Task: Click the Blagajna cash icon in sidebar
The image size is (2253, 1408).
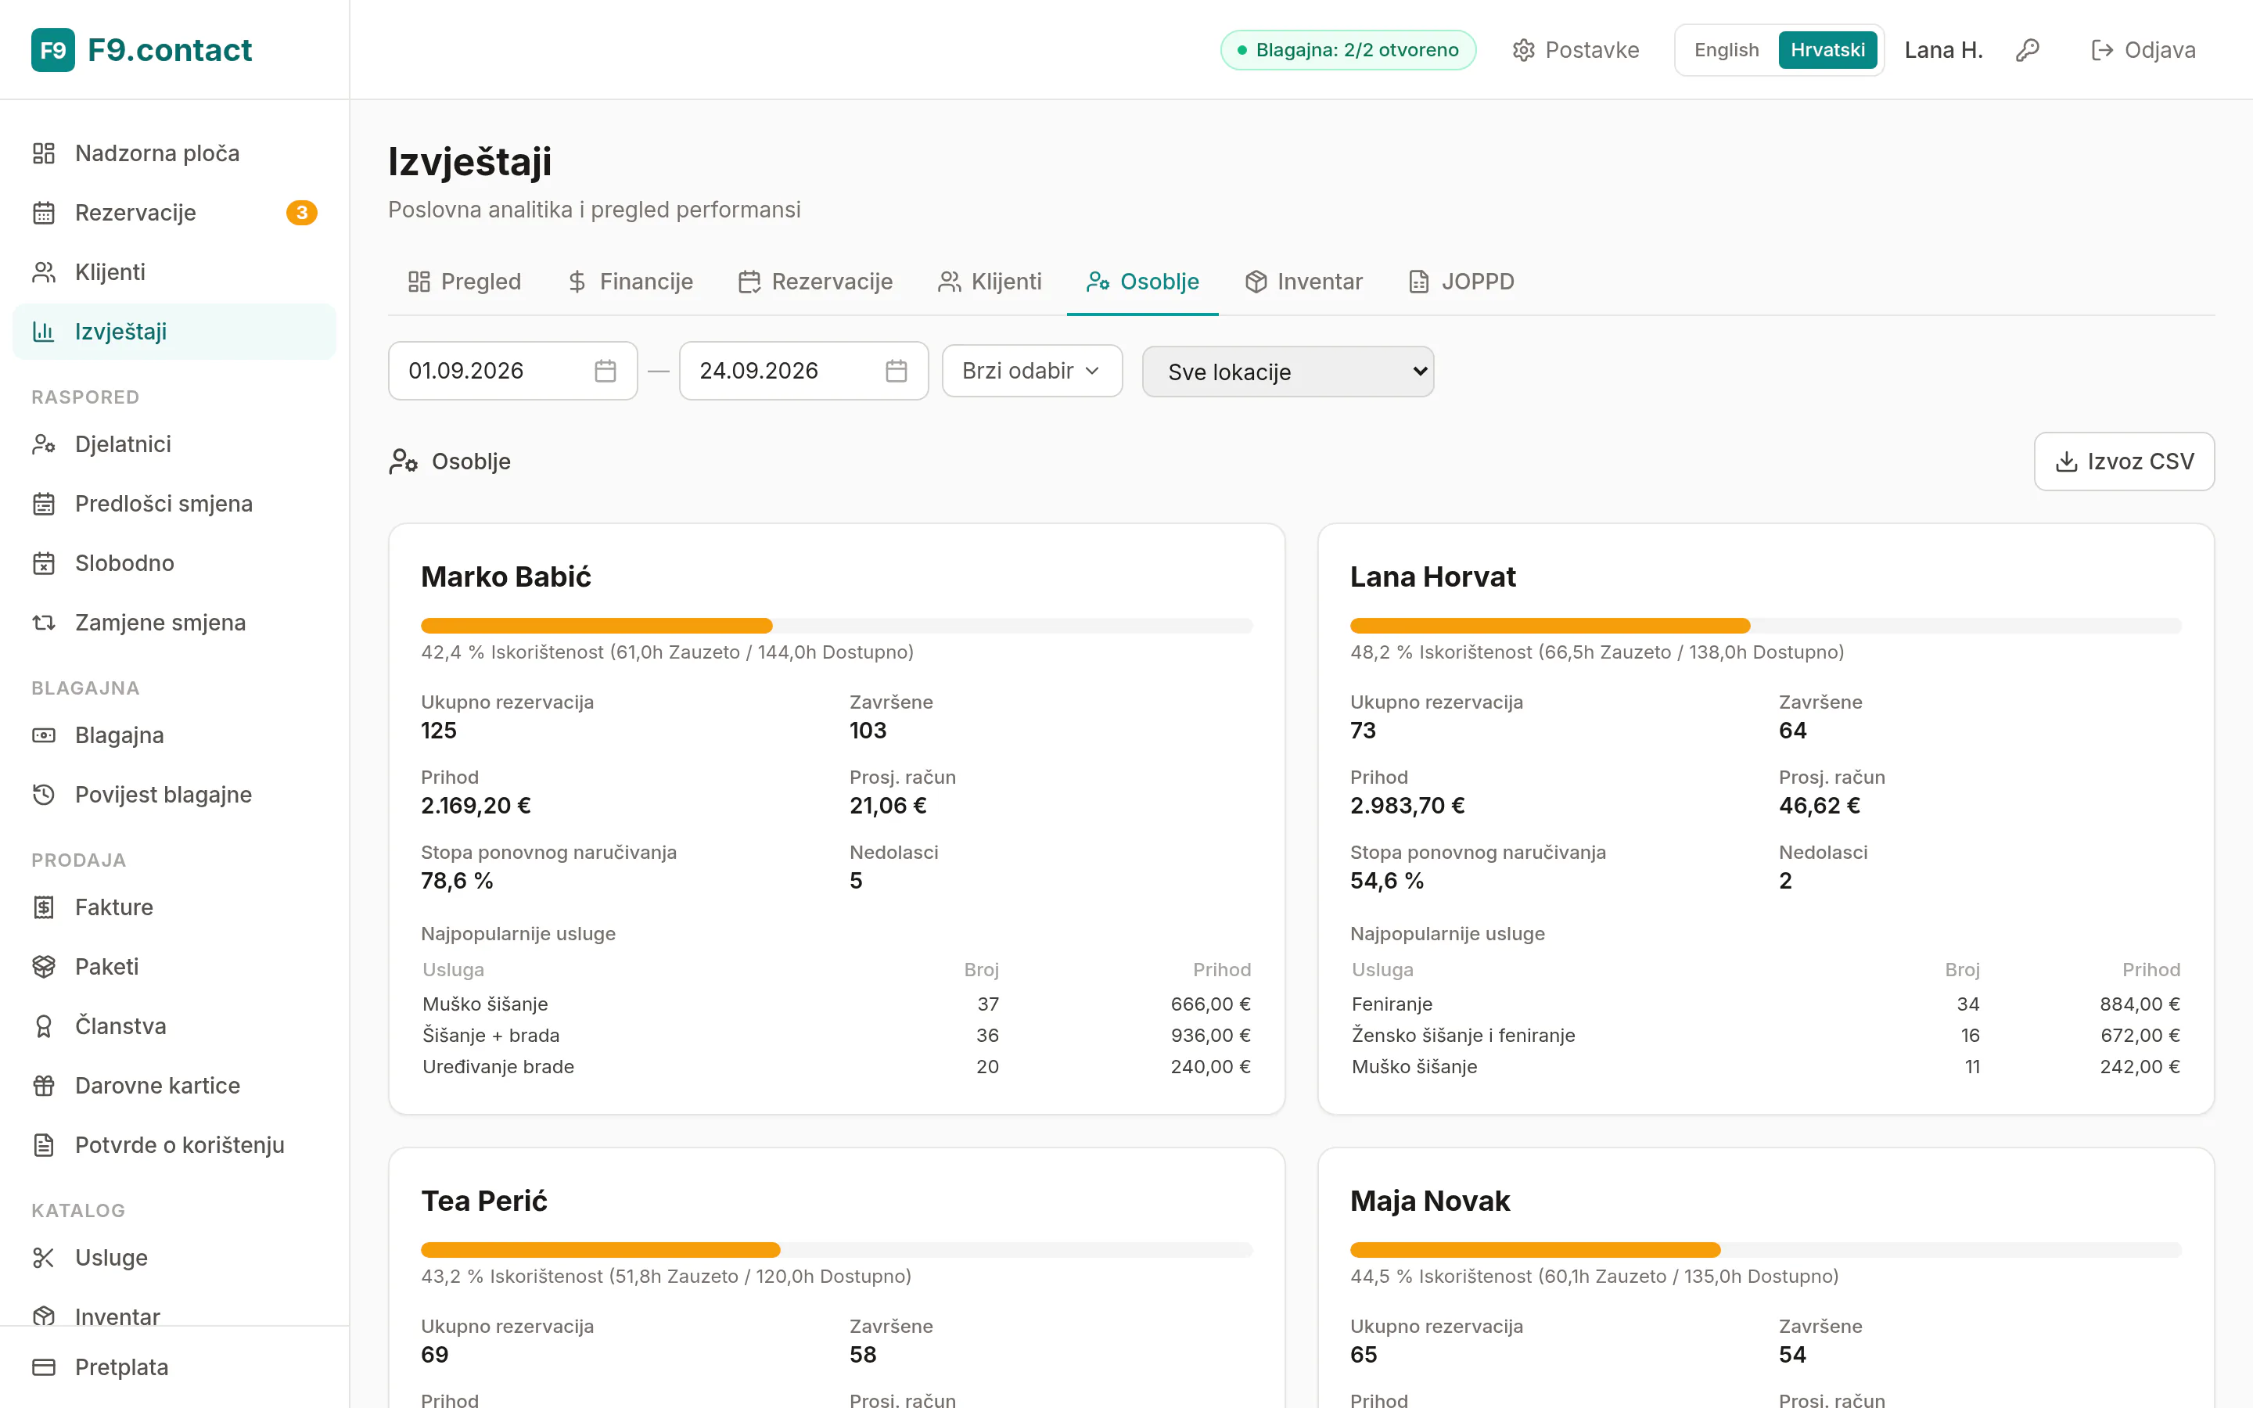Action: click(44, 735)
